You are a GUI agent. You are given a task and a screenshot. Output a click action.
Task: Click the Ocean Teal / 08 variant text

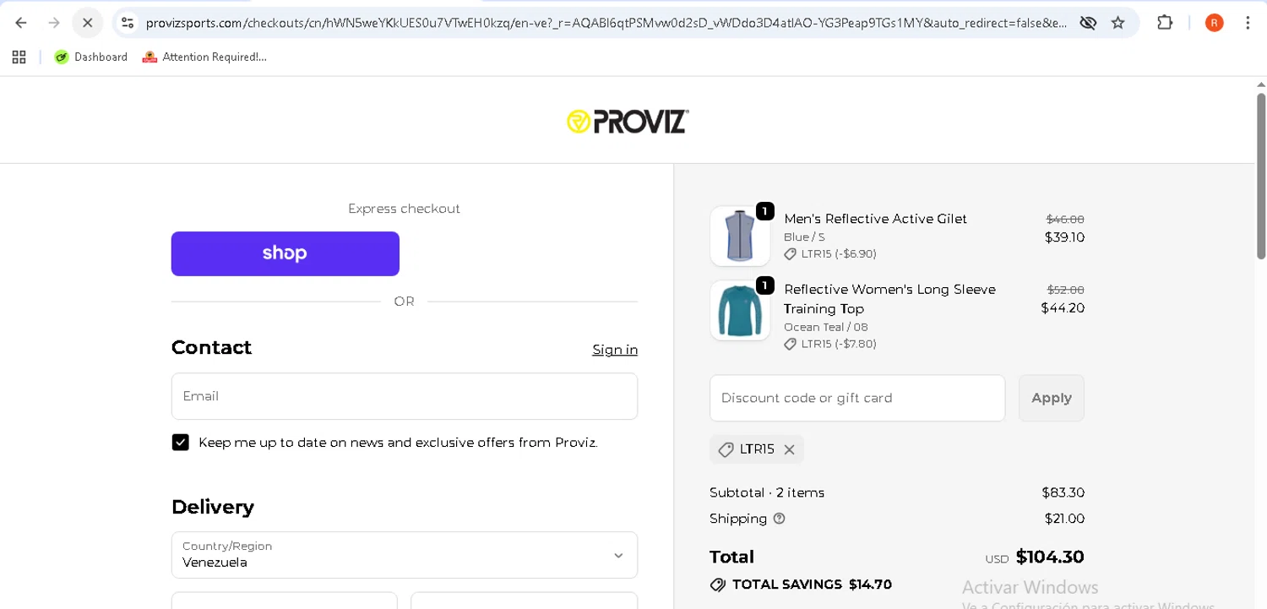pyautogui.click(x=826, y=327)
